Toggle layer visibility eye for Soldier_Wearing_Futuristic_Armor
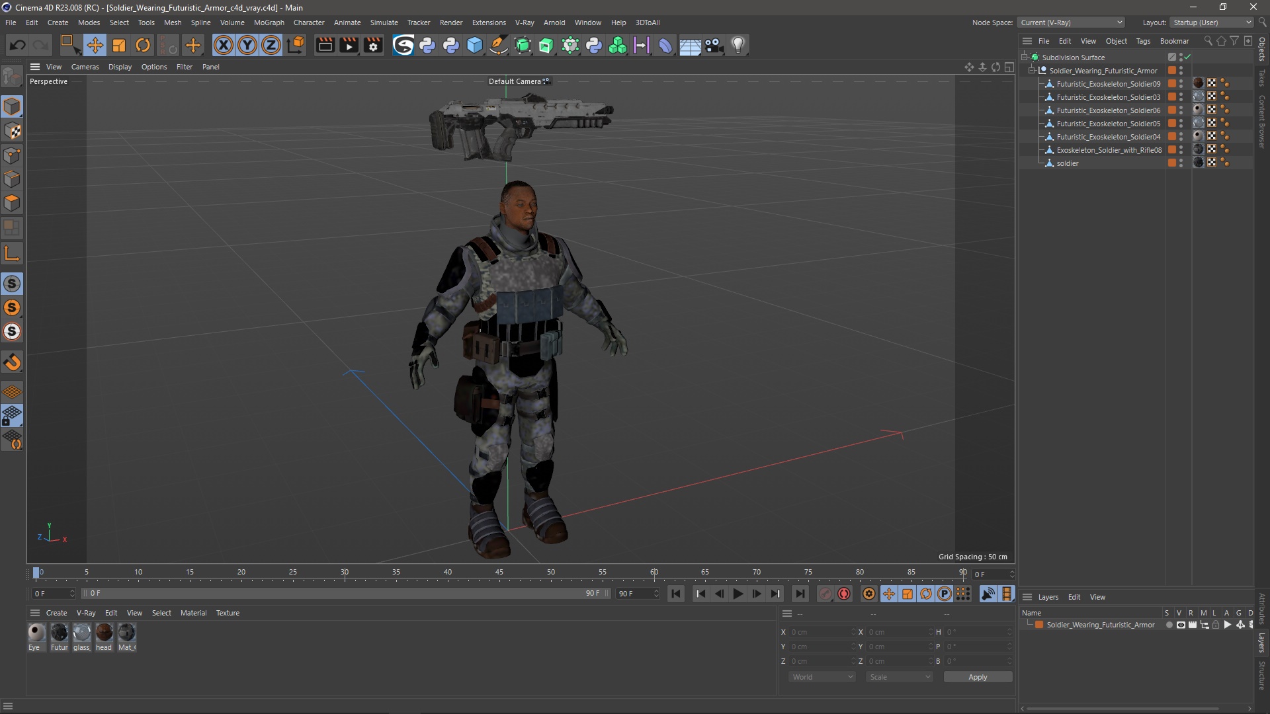The image size is (1270, 714). tap(1181, 625)
